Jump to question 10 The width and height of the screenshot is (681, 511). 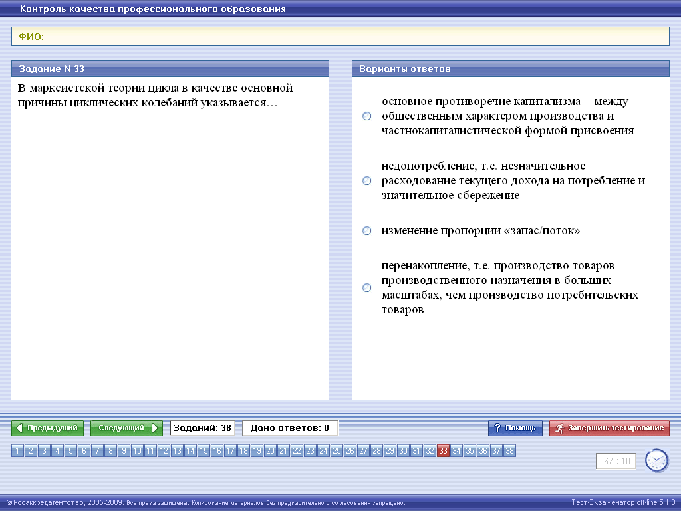tap(137, 451)
